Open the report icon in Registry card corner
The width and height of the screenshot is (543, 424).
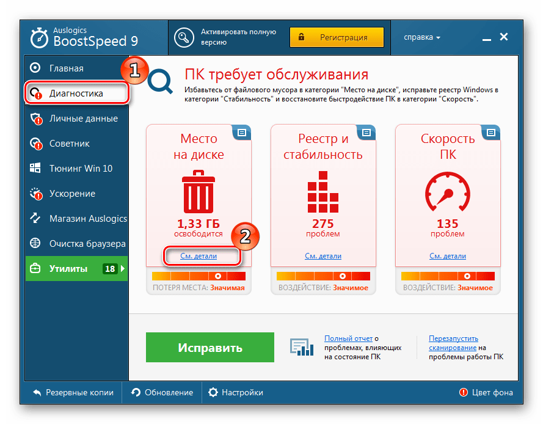[x=366, y=133]
